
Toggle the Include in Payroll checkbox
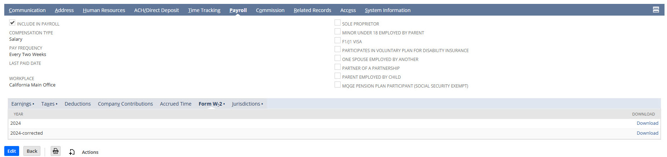coord(12,23)
